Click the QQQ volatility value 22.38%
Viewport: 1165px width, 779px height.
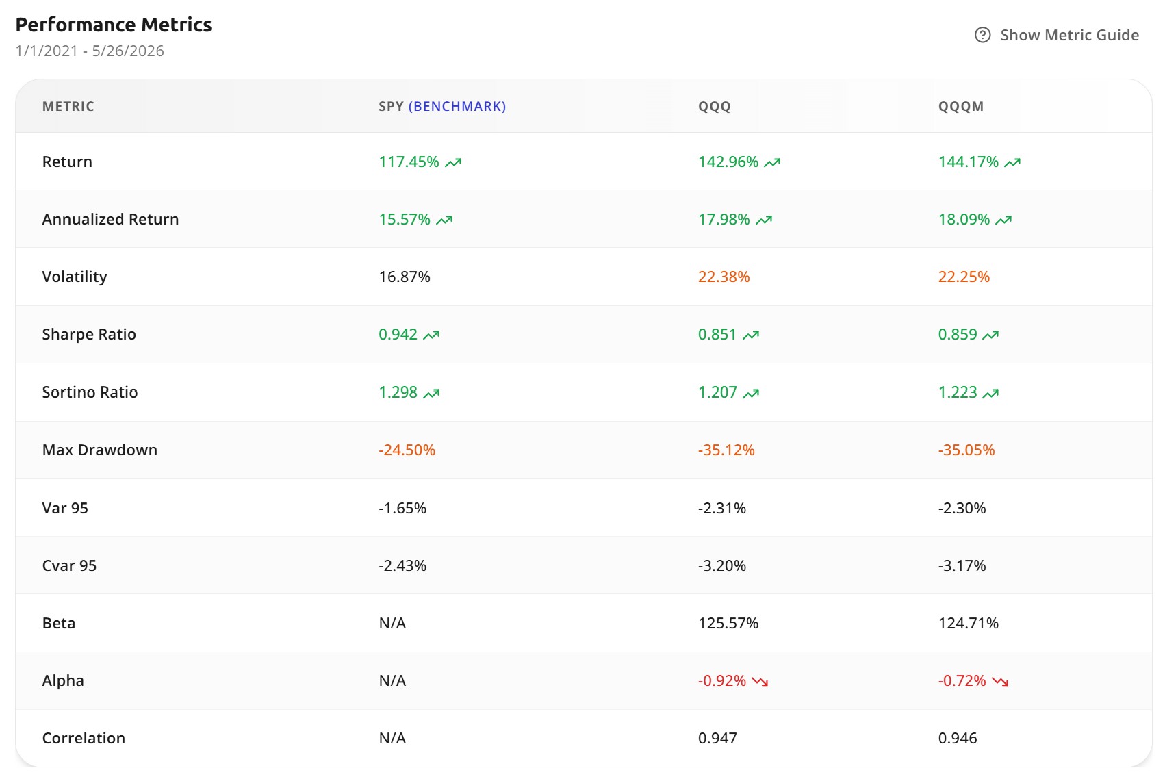[x=724, y=277]
